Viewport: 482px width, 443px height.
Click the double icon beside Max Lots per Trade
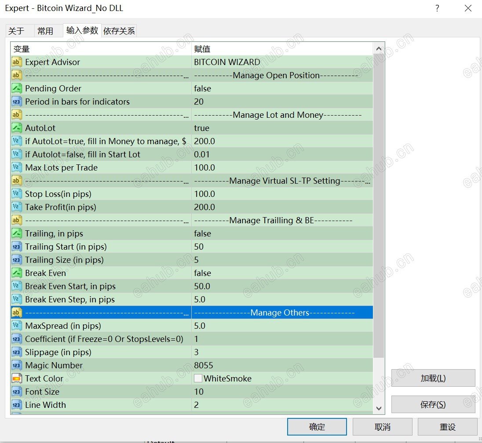17,168
